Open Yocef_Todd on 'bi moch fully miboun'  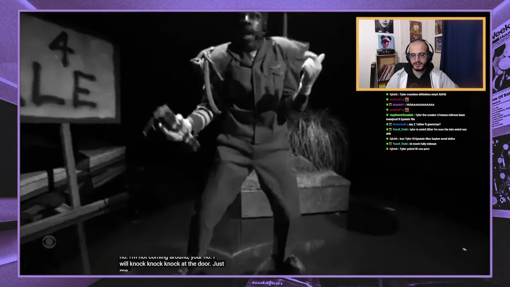(x=400, y=144)
